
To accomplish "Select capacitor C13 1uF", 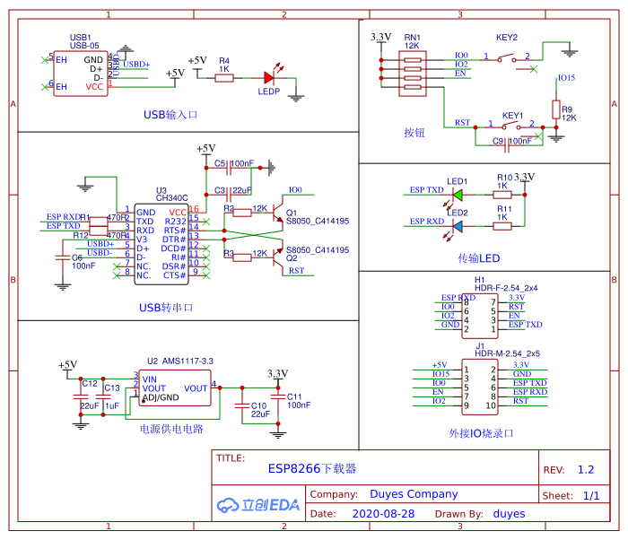I will point(103,396).
